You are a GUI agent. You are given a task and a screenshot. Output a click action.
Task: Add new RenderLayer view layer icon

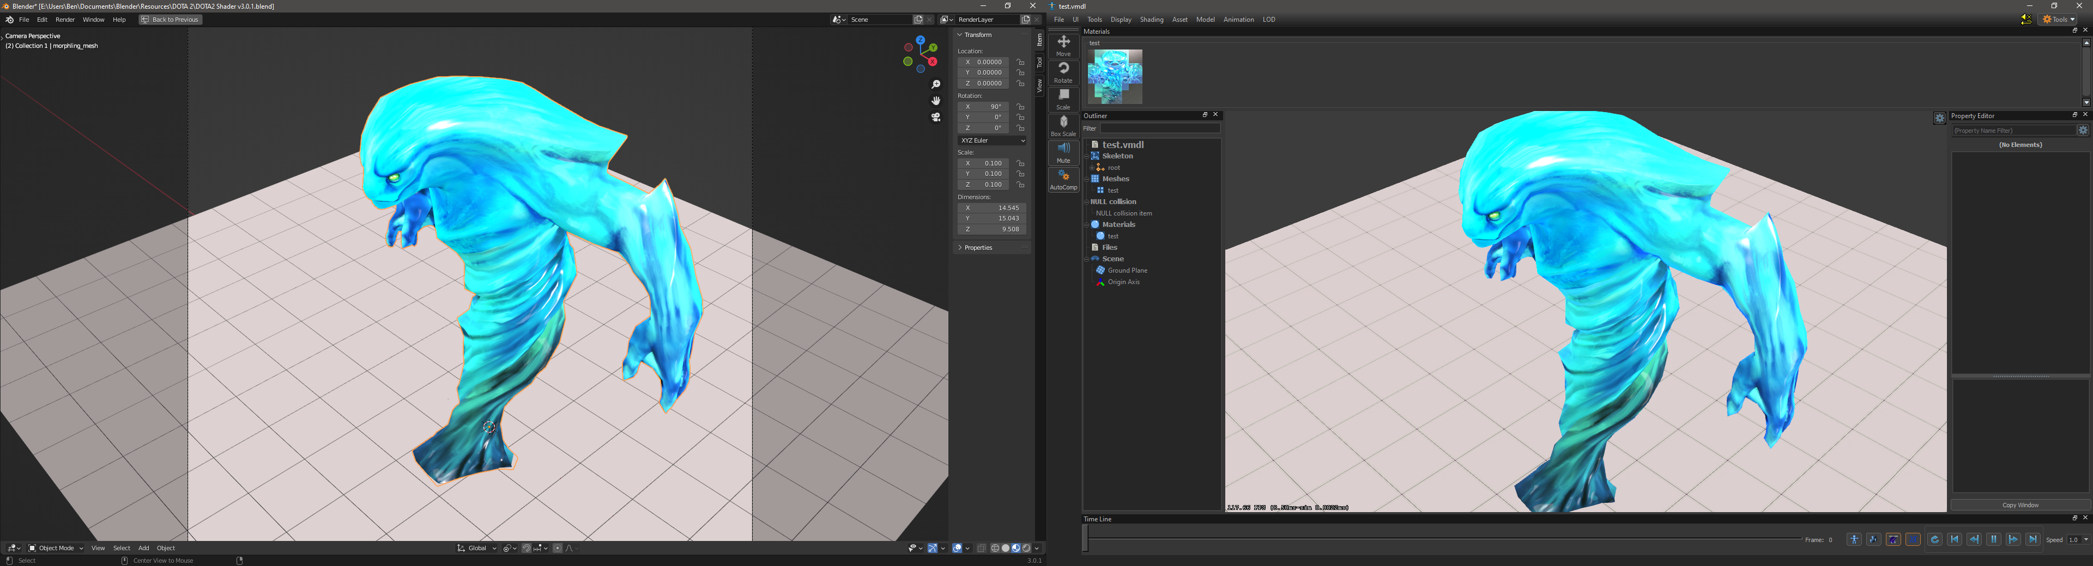(x=1025, y=20)
